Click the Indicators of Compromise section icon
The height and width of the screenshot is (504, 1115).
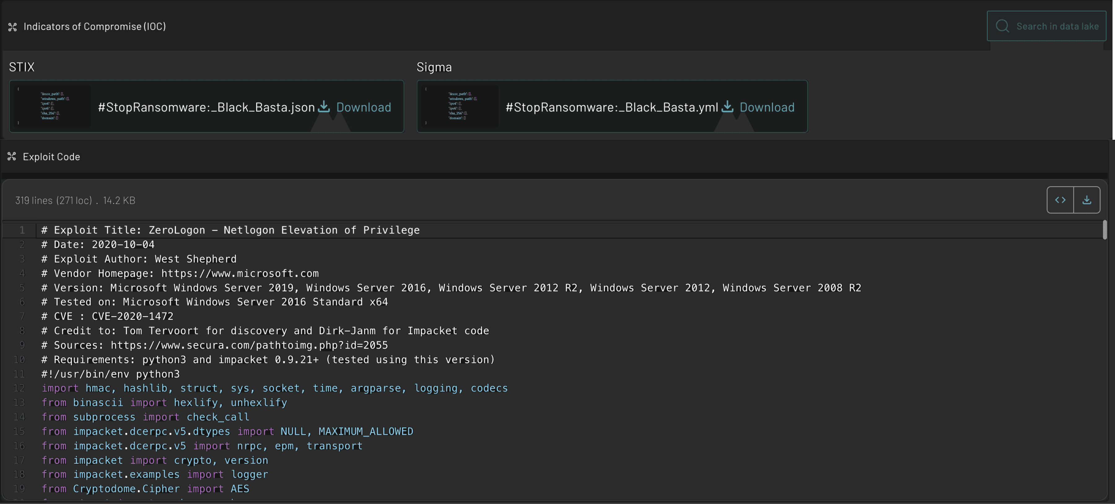pyautogui.click(x=13, y=27)
